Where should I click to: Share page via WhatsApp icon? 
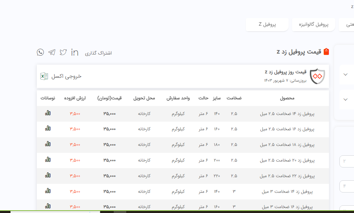coord(40,52)
